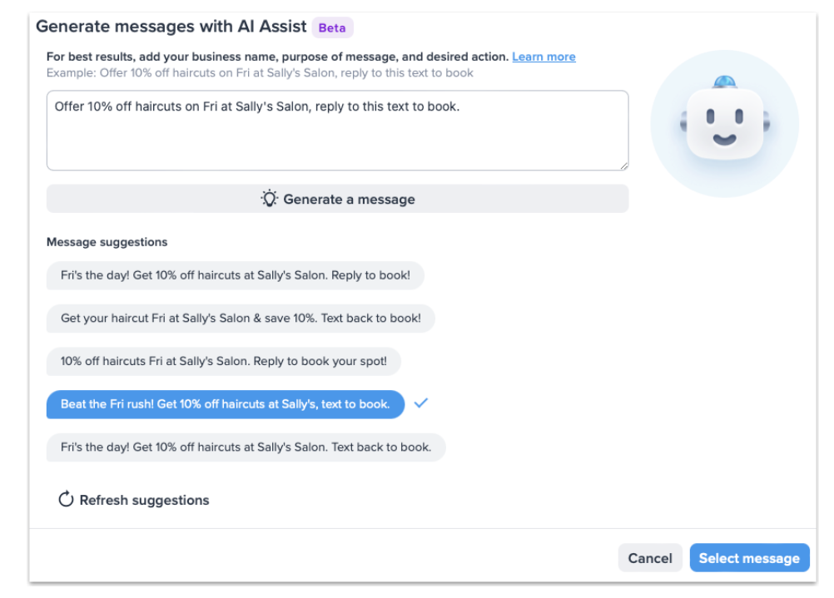Open the Learn more link
The image size is (834, 598).
544,57
